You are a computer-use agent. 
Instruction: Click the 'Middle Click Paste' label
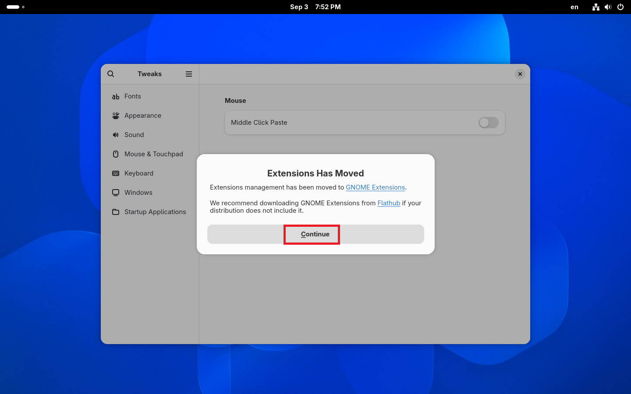click(x=259, y=123)
